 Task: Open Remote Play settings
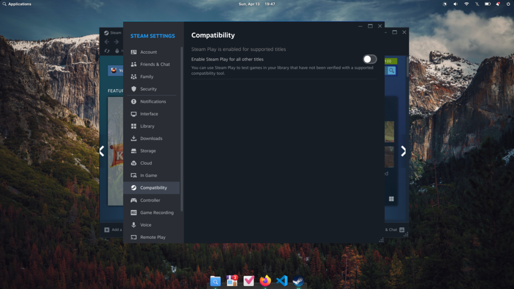pyautogui.click(x=152, y=237)
